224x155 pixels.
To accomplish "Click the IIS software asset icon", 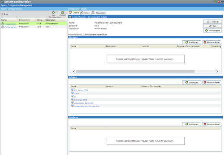I will [72, 96].
